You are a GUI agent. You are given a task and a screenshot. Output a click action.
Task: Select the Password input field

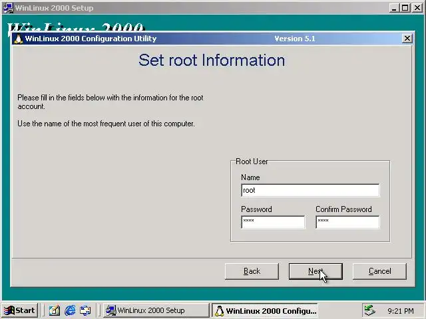coord(273,222)
